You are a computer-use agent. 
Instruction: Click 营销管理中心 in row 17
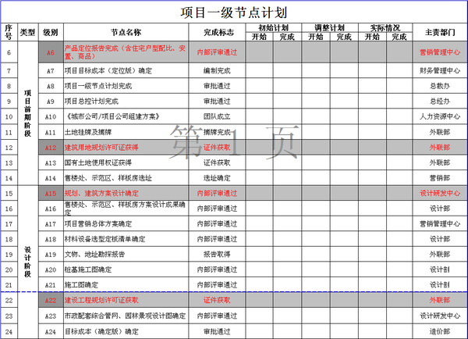pos(440,223)
